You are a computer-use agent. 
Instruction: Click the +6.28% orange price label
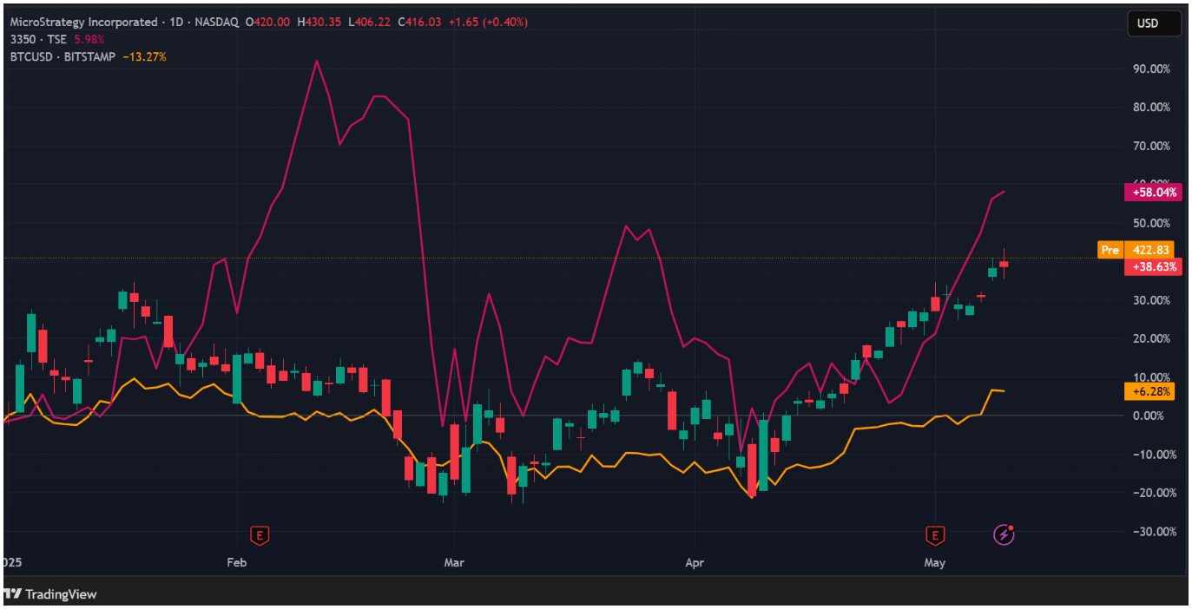[1153, 392]
